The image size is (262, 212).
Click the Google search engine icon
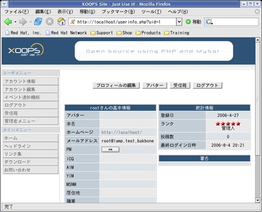coord(209,22)
